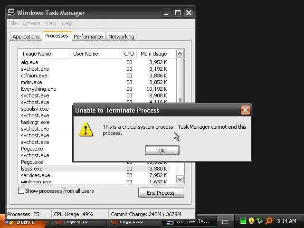Click the process list scrollbar thumb
The width and height of the screenshot is (304, 228).
point(180,80)
